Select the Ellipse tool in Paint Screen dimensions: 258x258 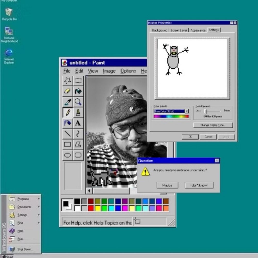(67, 155)
